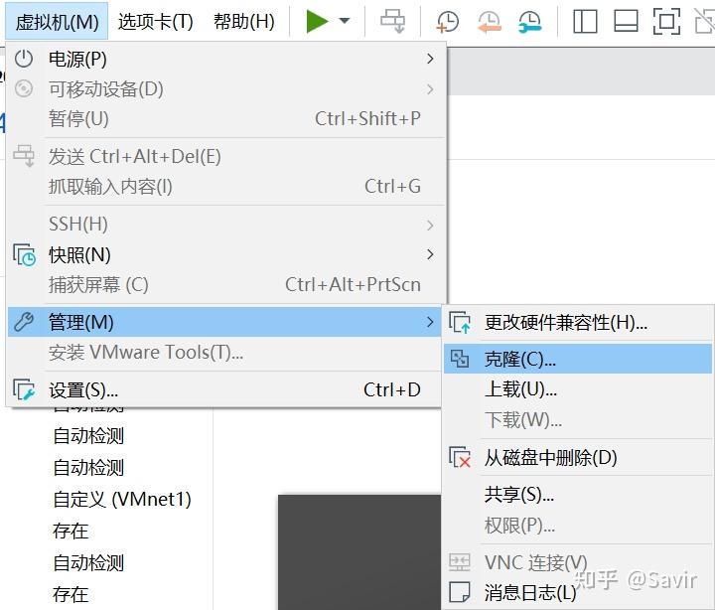Click settings icon beside 设置(S)...
715x610 pixels.
[24, 390]
